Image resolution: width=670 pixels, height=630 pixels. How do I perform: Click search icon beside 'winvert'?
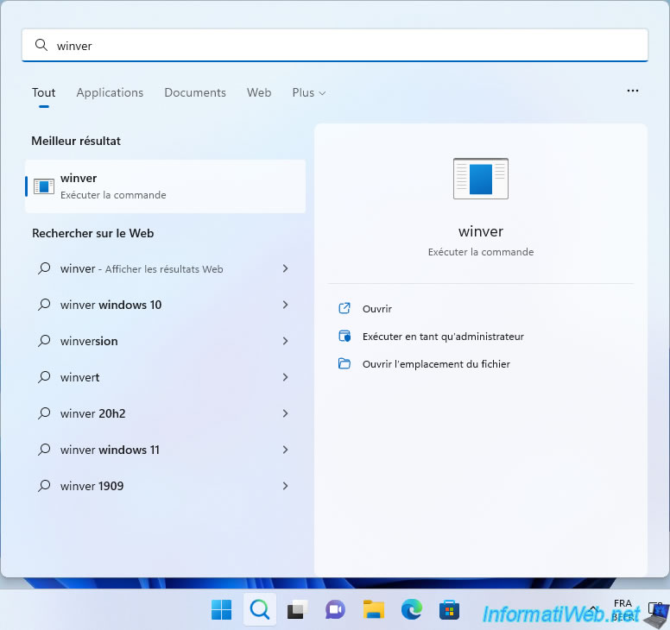pyautogui.click(x=44, y=377)
